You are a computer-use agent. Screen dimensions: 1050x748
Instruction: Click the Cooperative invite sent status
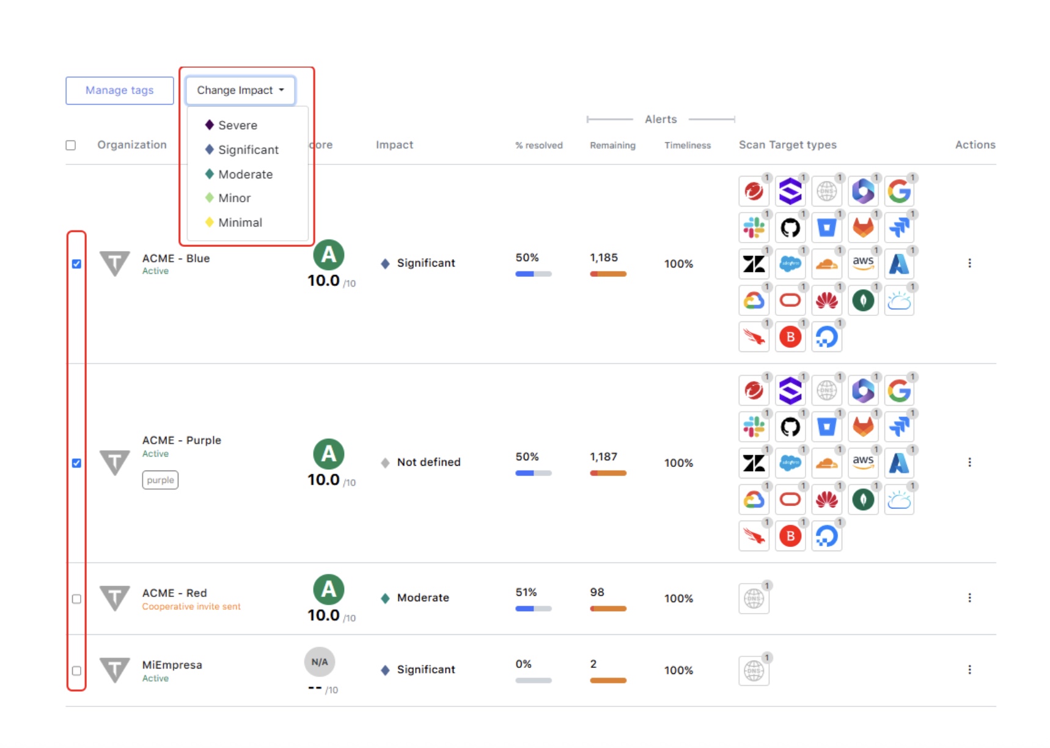(x=191, y=607)
